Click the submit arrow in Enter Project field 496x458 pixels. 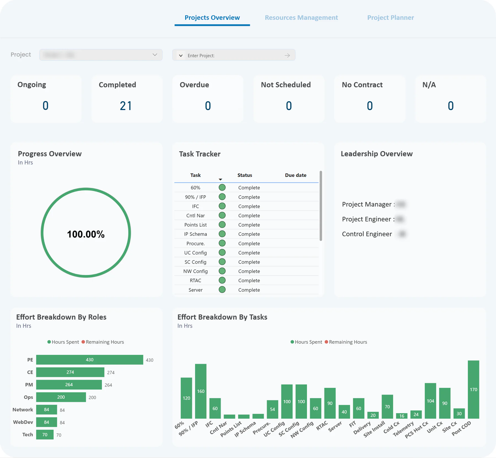click(287, 55)
